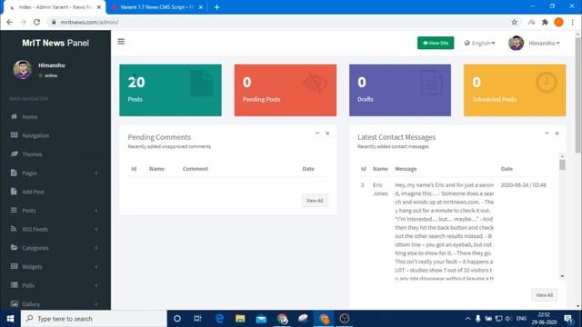This screenshot has height=327, width=582.
Task: Open the Drafts stat card
Action: pos(400,90)
